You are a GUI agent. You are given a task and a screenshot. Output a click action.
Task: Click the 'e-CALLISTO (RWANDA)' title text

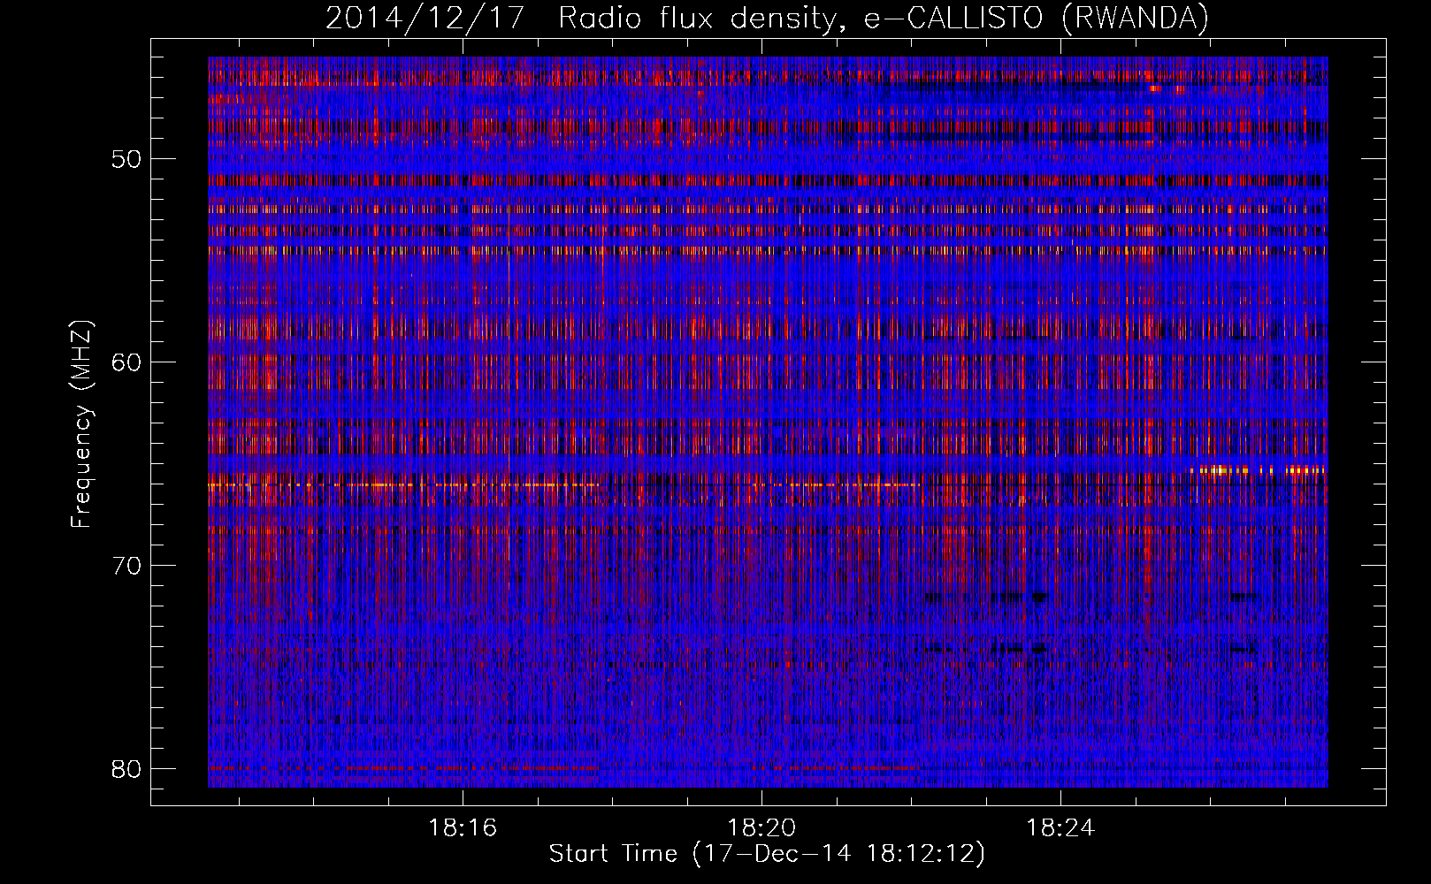pyautogui.click(x=1037, y=19)
